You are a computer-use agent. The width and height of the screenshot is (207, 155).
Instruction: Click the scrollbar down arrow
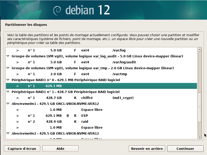coord(200,137)
